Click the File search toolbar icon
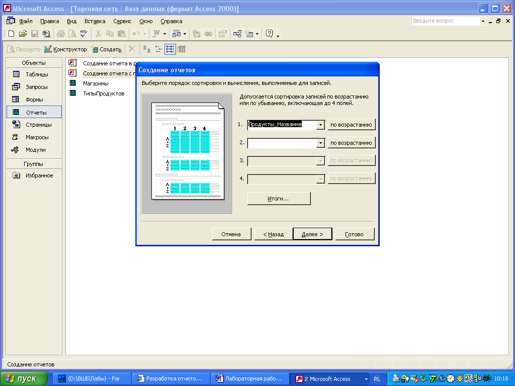This screenshot has width=515, height=386. (46, 34)
